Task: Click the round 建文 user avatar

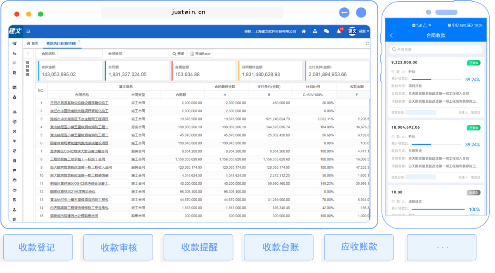Action: pos(352,31)
